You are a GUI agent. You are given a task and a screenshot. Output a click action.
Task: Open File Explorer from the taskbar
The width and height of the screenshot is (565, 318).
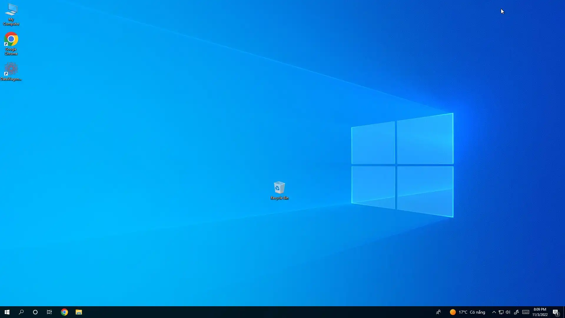click(79, 312)
